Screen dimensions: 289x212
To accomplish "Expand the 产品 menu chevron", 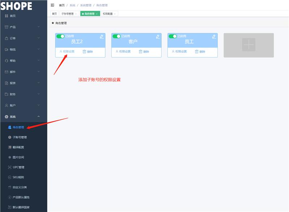I will [39, 27].
